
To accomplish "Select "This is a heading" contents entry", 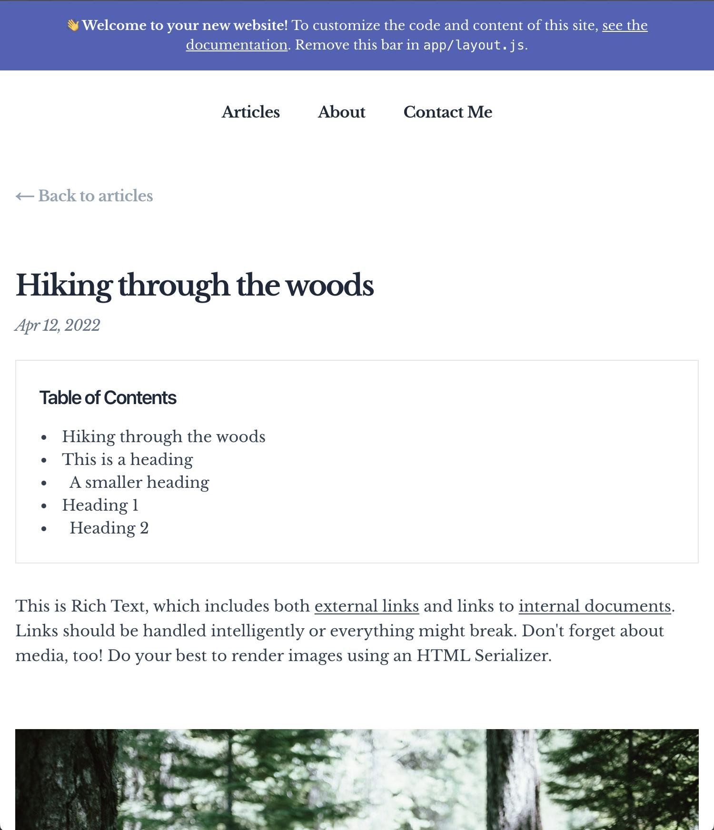I will pyautogui.click(x=128, y=459).
